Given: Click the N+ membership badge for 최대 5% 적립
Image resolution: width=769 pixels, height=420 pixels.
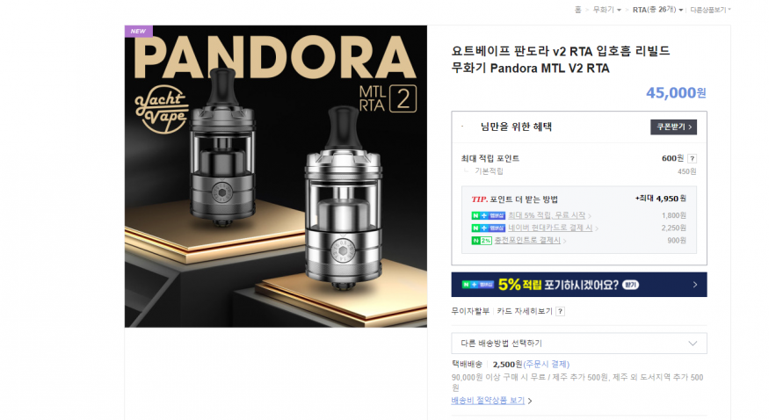Looking at the screenshot, I should (488, 215).
